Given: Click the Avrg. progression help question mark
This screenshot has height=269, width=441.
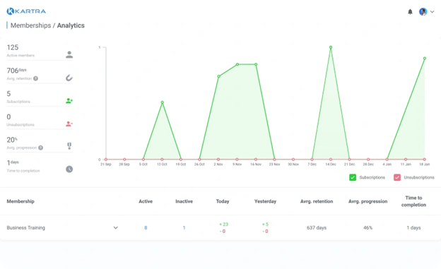Looking at the screenshot, I should pyautogui.click(x=41, y=148).
